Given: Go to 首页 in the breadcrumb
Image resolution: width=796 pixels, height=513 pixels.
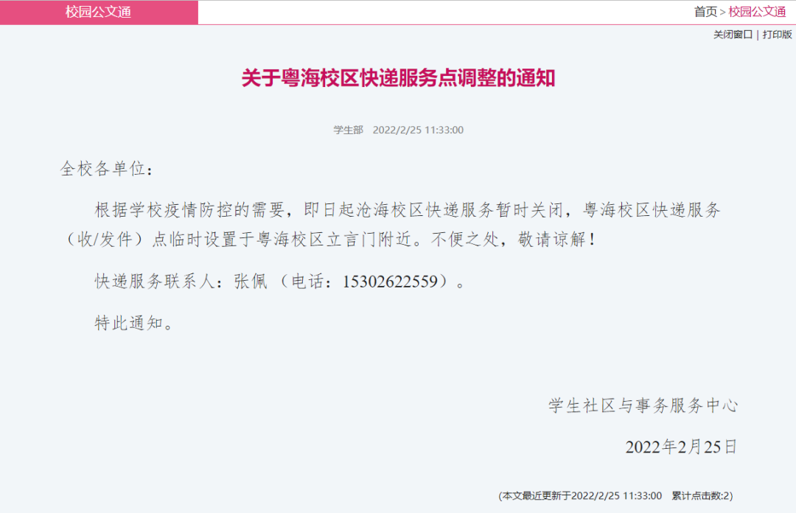Looking at the screenshot, I should [x=705, y=12].
